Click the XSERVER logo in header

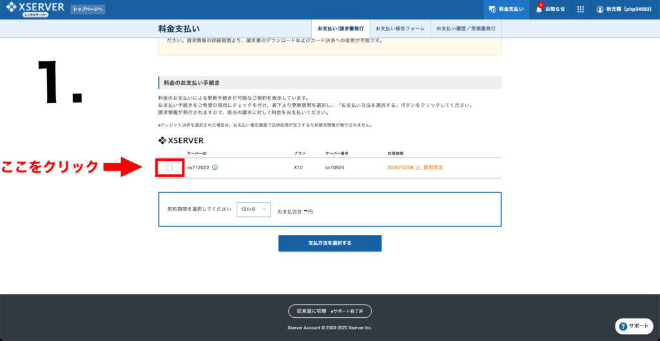coord(34,9)
